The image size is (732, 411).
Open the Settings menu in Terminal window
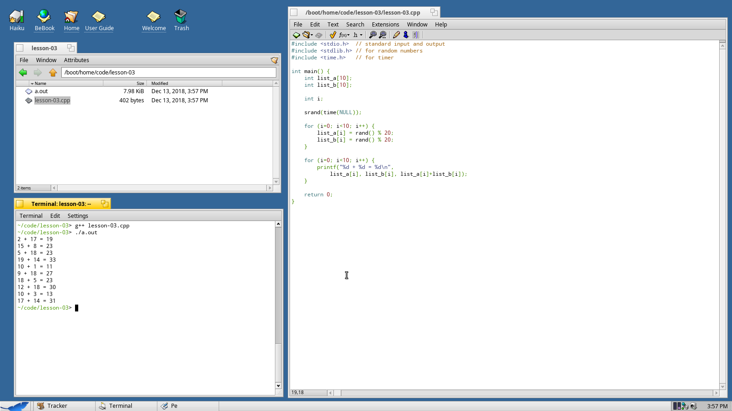pos(78,216)
